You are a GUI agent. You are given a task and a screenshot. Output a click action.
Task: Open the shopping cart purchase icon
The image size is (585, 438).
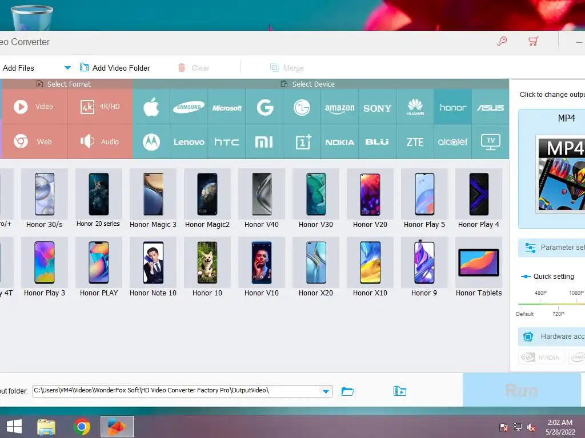tap(534, 41)
